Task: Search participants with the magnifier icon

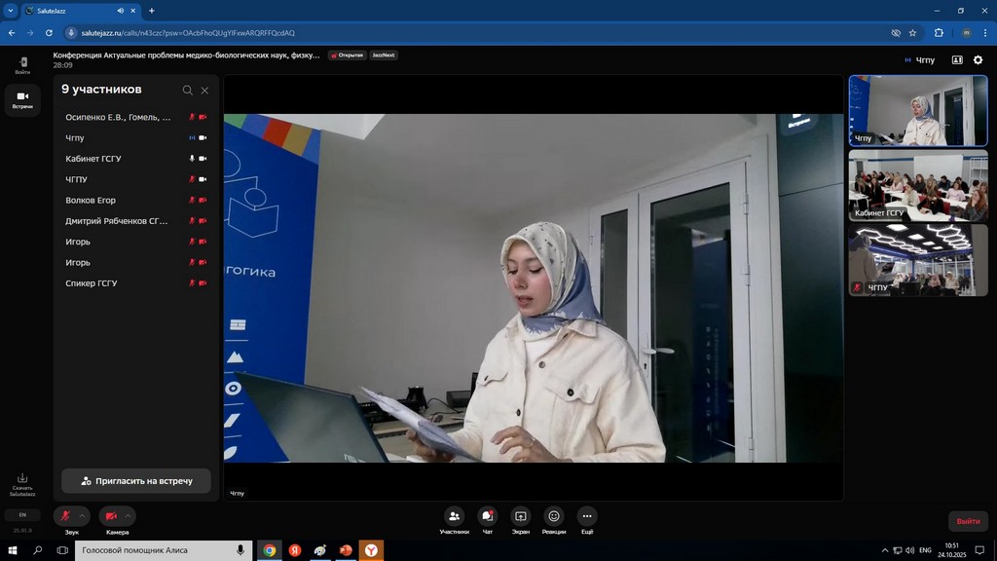Action: pyautogui.click(x=188, y=91)
